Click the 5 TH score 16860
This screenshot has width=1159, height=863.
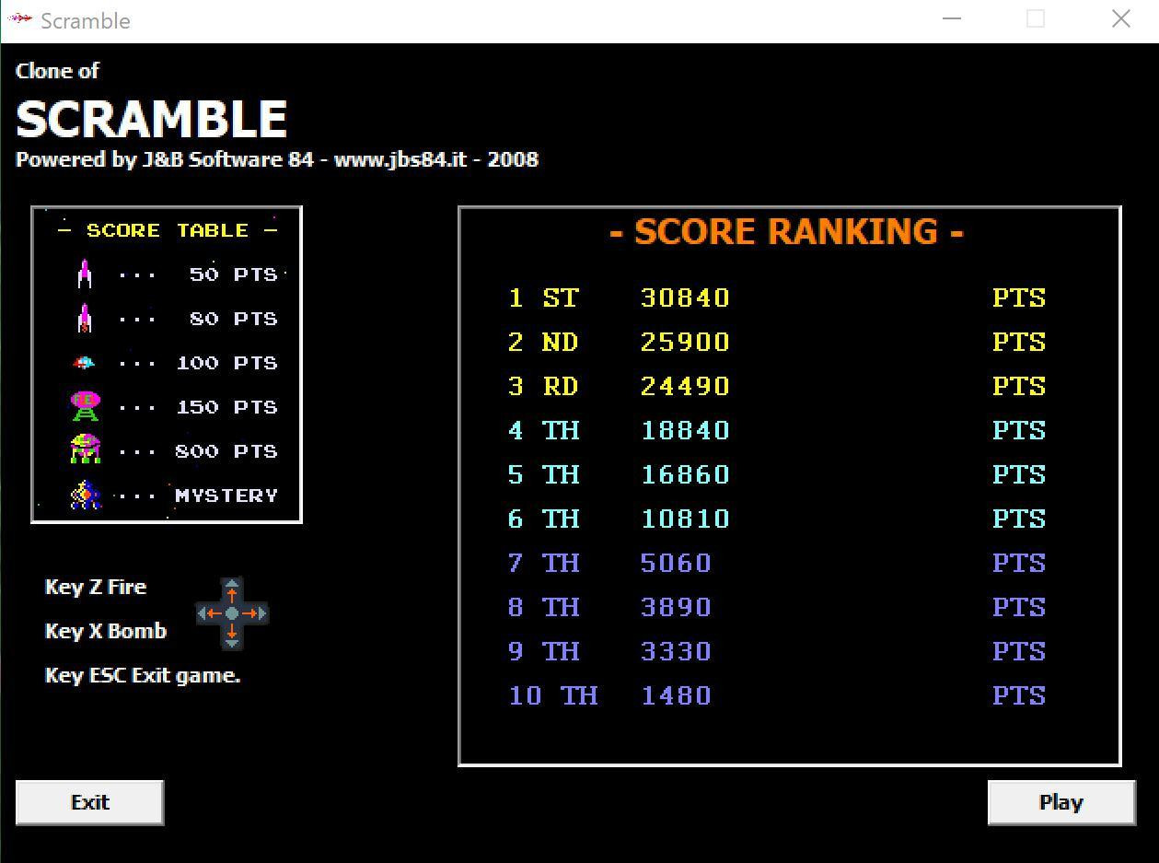pos(685,474)
